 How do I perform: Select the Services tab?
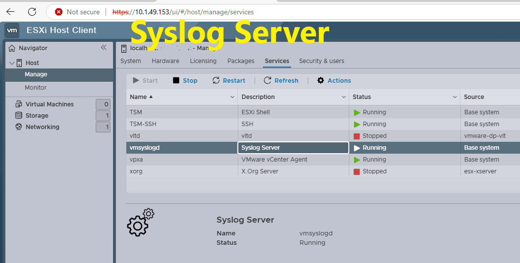click(277, 61)
